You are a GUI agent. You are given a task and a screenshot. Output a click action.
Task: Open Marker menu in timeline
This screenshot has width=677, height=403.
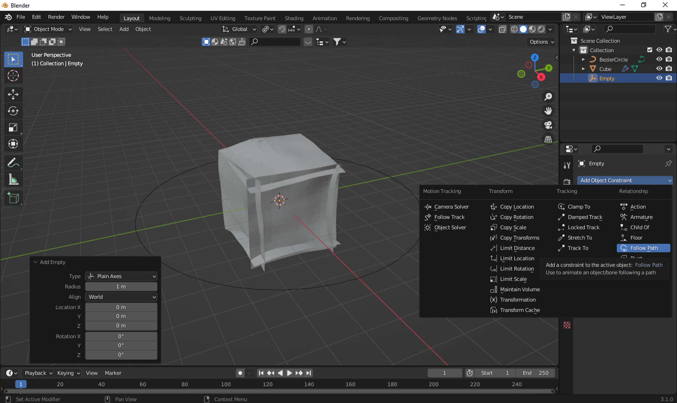(x=113, y=373)
